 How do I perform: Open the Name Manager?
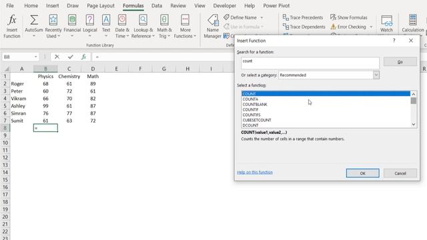[213, 27]
